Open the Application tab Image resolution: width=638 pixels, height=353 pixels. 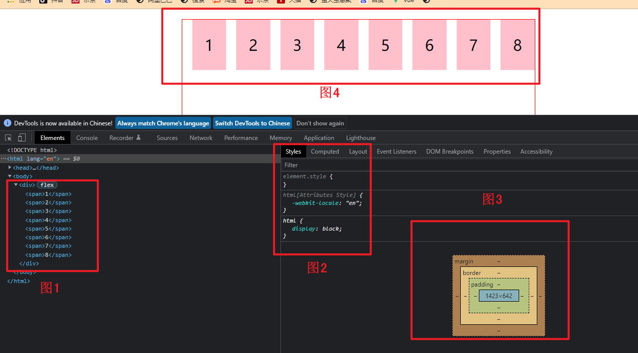click(319, 137)
